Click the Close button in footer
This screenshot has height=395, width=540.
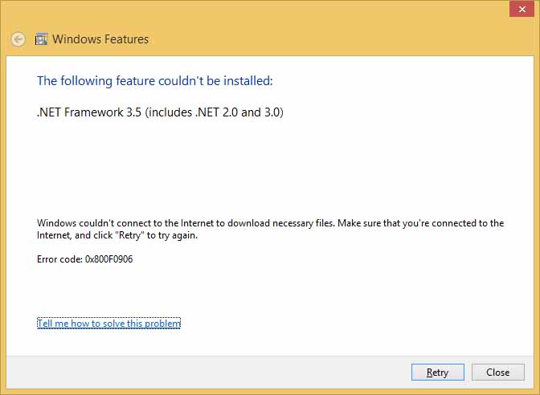(497, 372)
